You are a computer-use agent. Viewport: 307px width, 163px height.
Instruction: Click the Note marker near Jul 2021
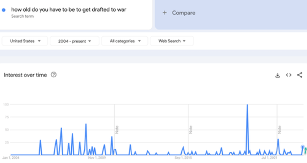pyautogui.click(x=279, y=129)
